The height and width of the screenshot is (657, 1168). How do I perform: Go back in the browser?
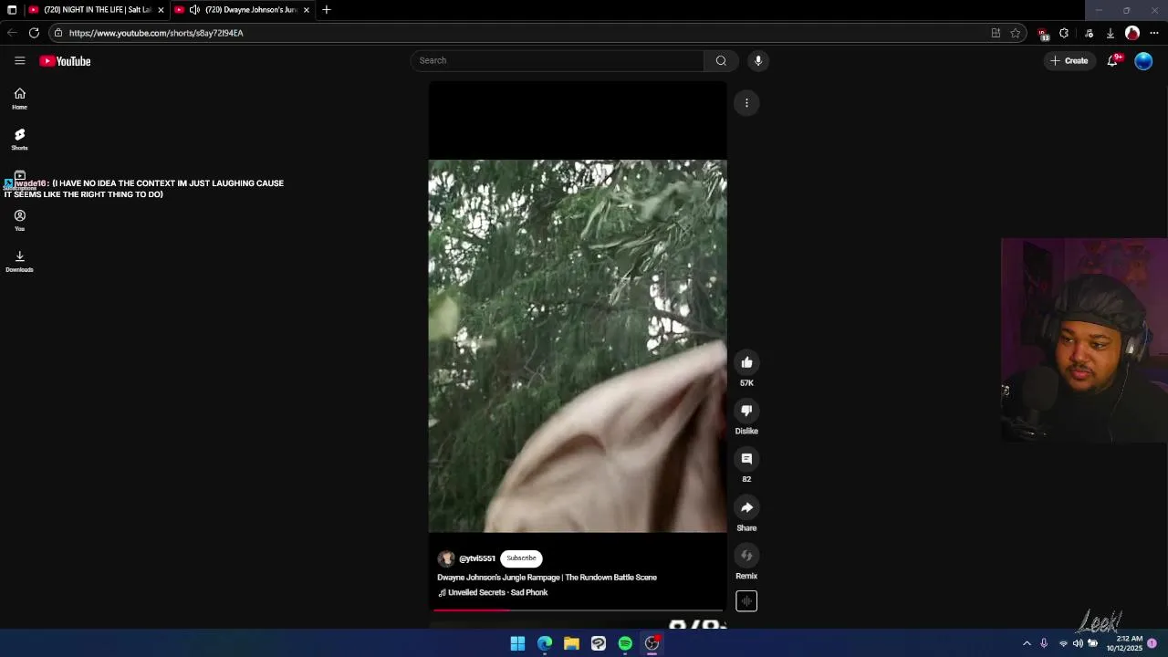tap(12, 33)
